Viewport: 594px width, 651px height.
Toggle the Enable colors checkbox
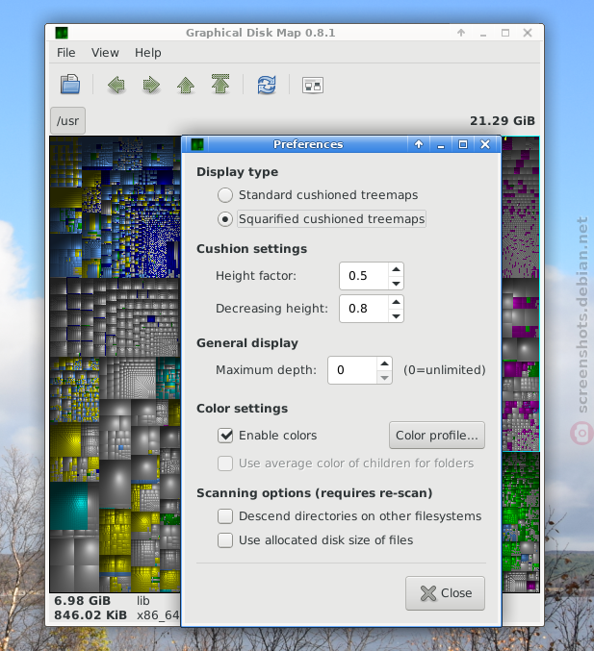click(225, 435)
